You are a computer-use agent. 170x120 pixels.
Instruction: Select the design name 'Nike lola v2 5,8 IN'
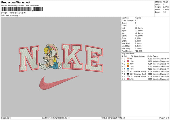point(18,13)
